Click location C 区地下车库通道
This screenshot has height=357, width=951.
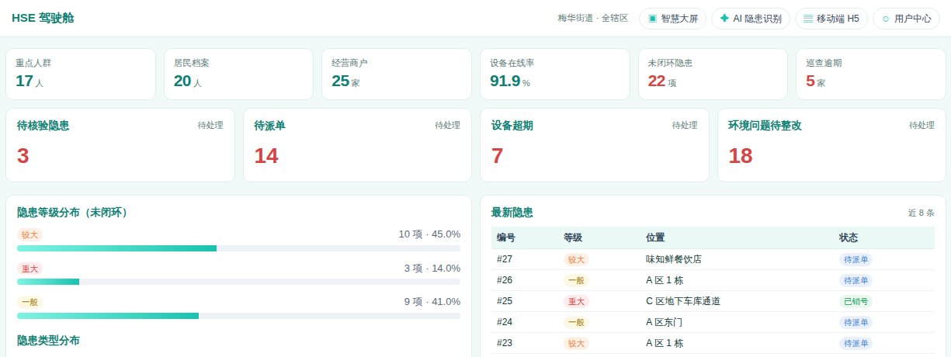[683, 301]
